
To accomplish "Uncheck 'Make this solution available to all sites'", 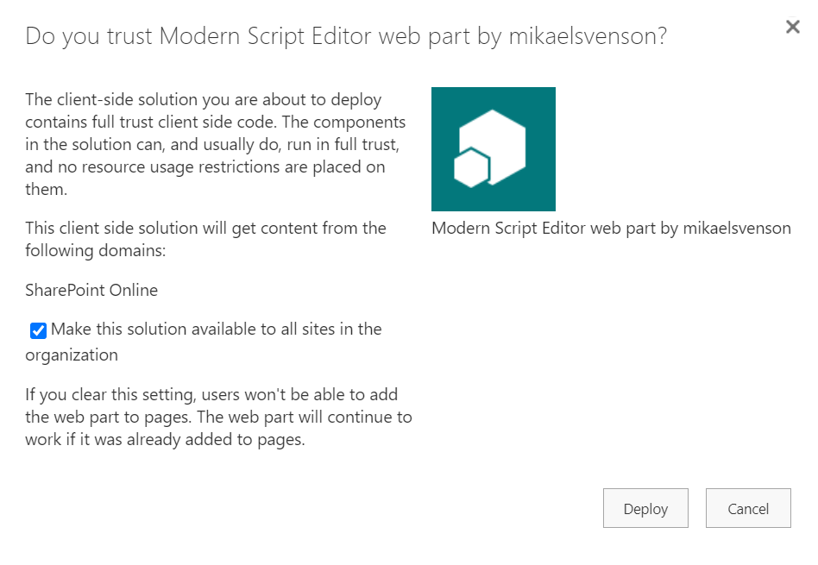I will (x=38, y=330).
